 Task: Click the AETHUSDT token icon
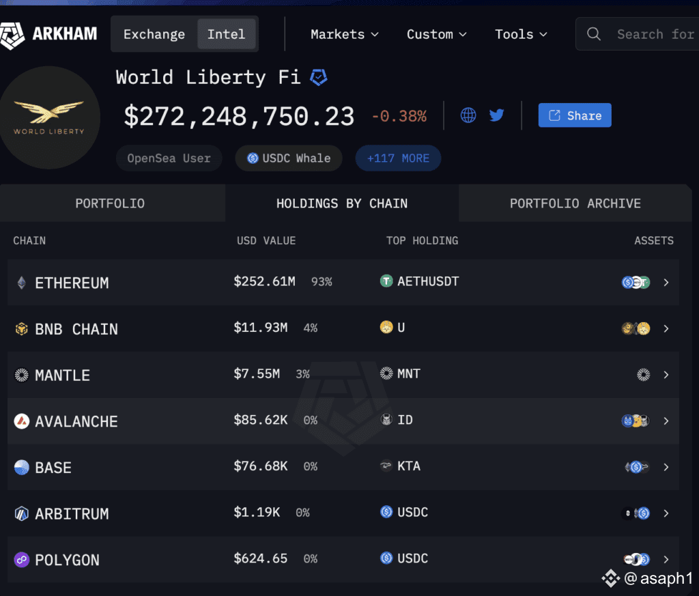[386, 281]
